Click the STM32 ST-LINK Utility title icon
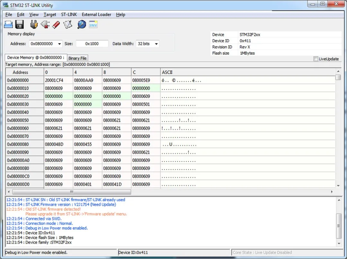 (x=5, y=5)
